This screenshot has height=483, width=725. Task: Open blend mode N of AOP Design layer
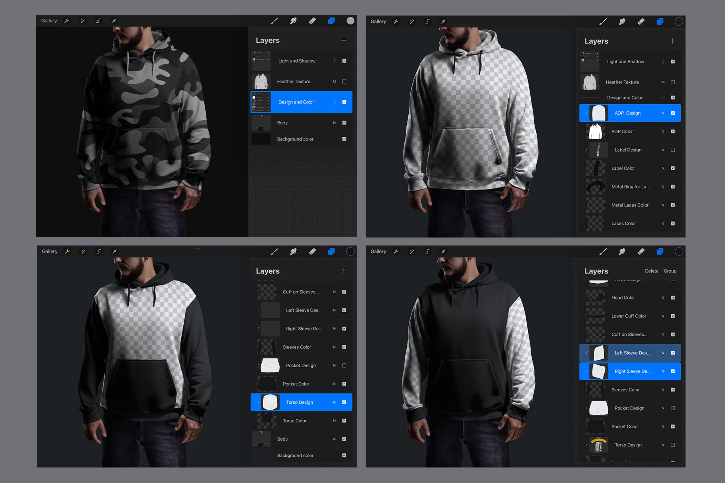[x=663, y=113]
